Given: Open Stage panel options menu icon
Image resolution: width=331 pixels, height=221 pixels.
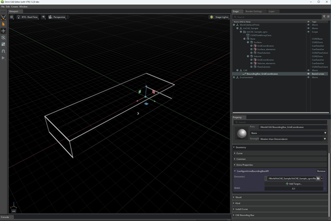Looking at the screenshot, I should click(x=328, y=16).
